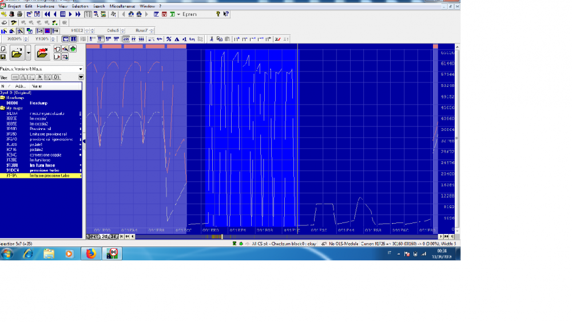Open Projects, Versions & Maps dropdown
The width and height of the screenshot is (572, 322).
pyautogui.click(x=81, y=69)
